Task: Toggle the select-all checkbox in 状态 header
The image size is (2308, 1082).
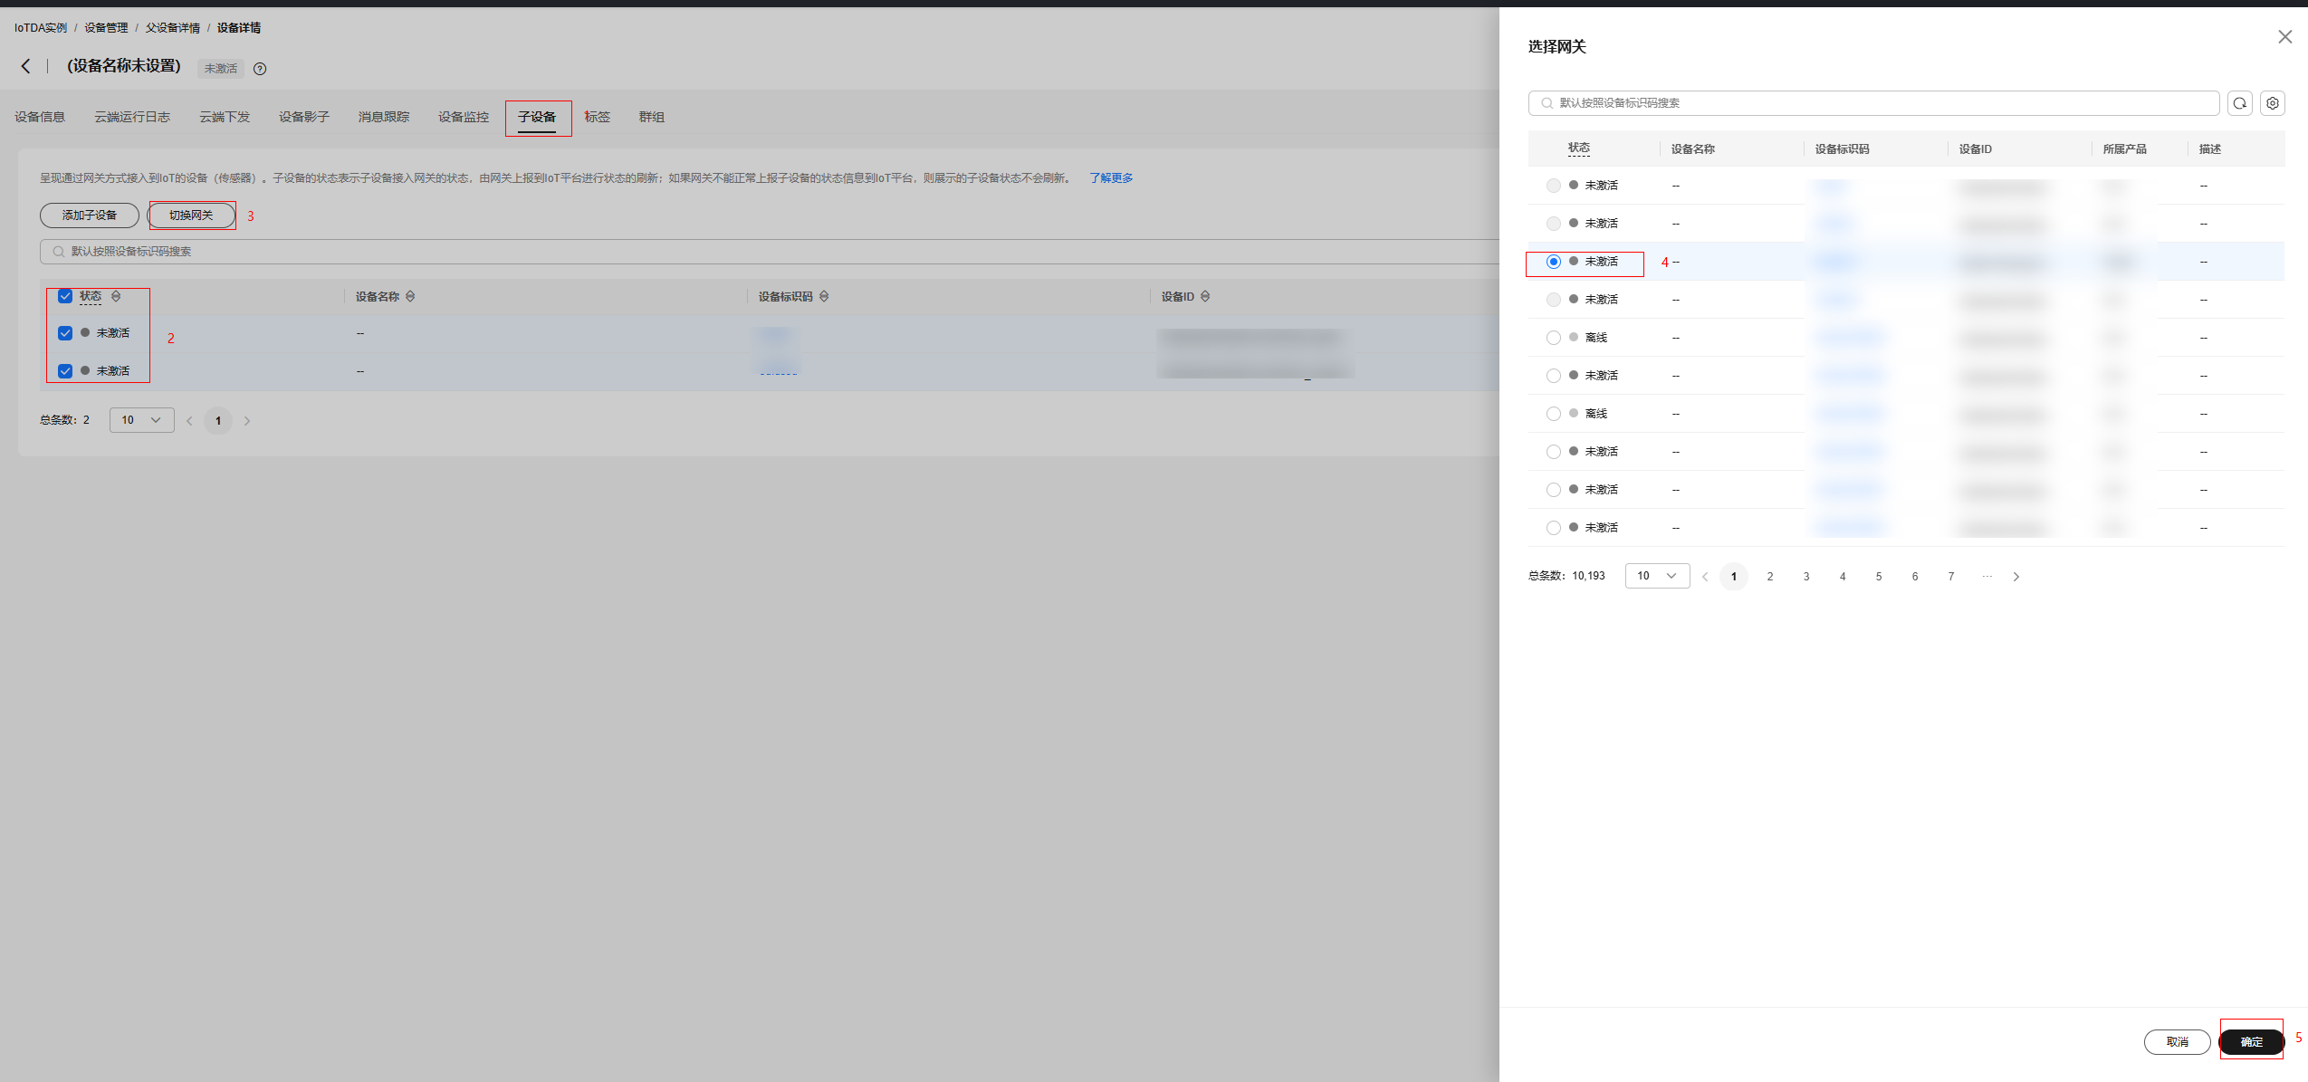Action: coord(65,296)
